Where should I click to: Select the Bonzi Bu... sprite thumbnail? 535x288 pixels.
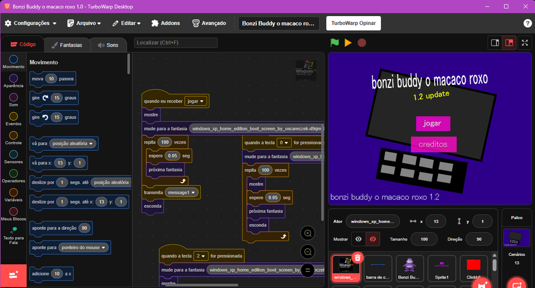410,268
